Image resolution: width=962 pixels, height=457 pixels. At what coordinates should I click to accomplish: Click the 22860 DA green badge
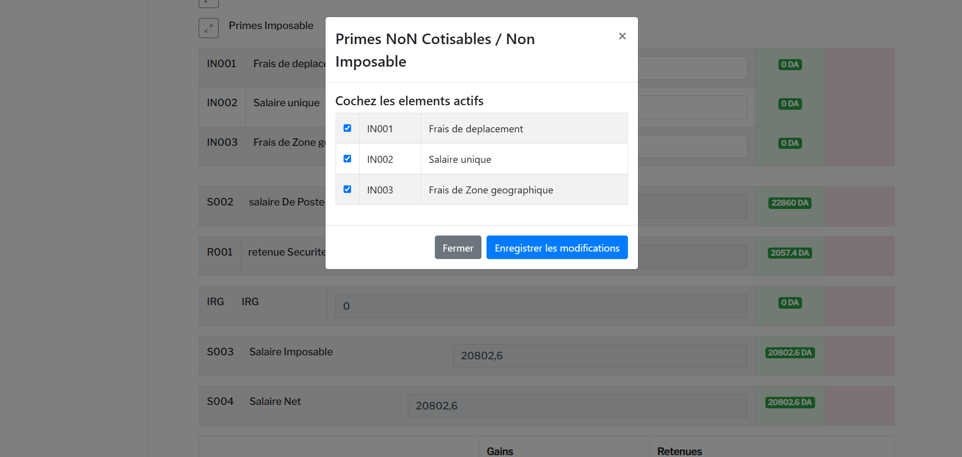coord(789,203)
